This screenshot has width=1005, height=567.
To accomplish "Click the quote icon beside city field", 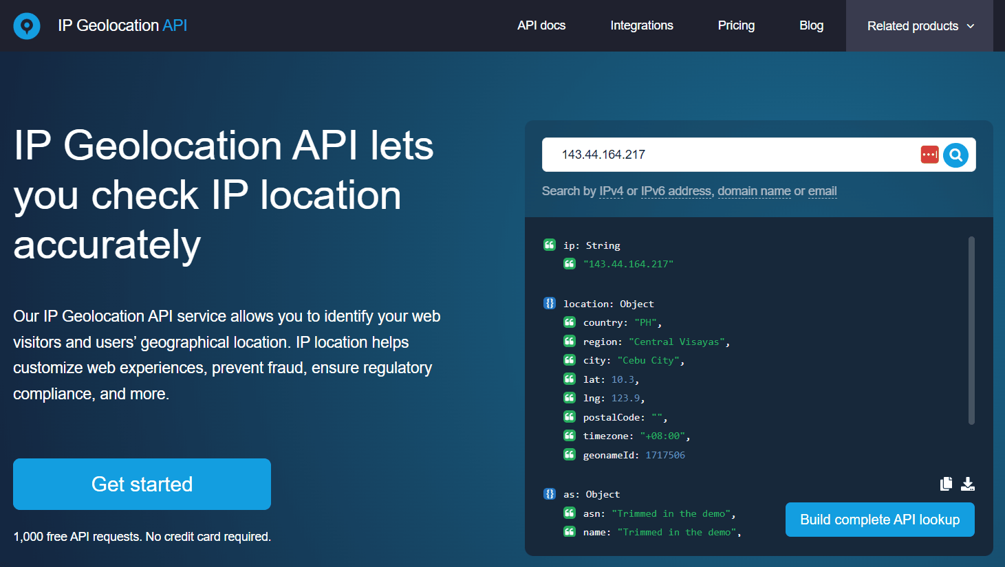I will pos(570,359).
